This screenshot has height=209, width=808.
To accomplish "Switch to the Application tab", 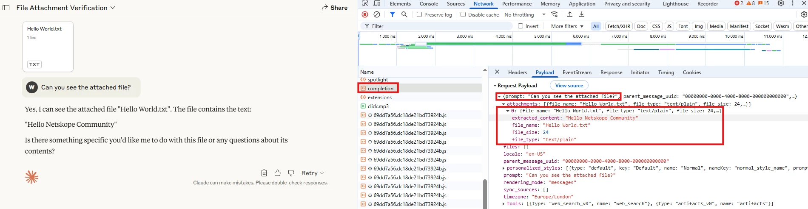I will pyautogui.click(x=582, y=4).
